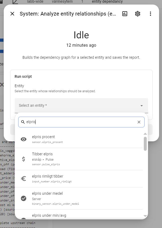The width and height of the screenshot is (162, 228).
Task: Open the settings gear icon in the dialog header
Action: 137,14
